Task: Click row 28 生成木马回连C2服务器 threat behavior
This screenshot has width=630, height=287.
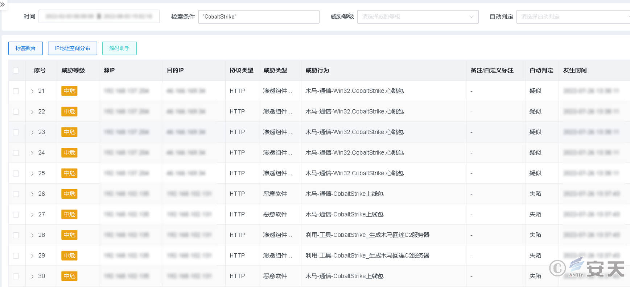Action: (x=367, y=235)
